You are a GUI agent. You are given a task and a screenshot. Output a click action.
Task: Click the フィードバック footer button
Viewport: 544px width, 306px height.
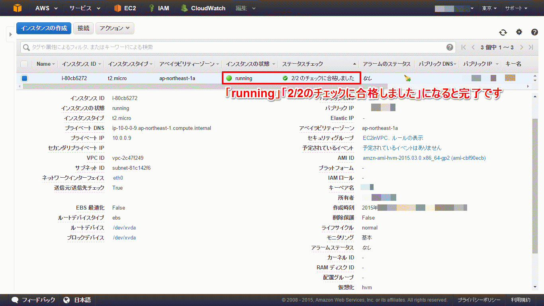point(33,300)
